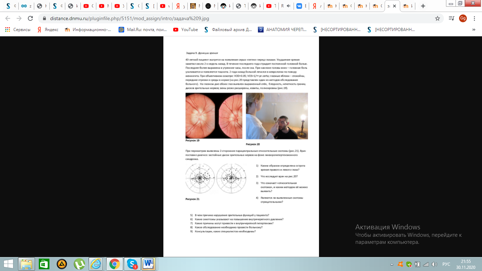The image size is (482, 271).
Task: Click the heading 'Задача 9. функции зрения'
Action: click(202, 53)
